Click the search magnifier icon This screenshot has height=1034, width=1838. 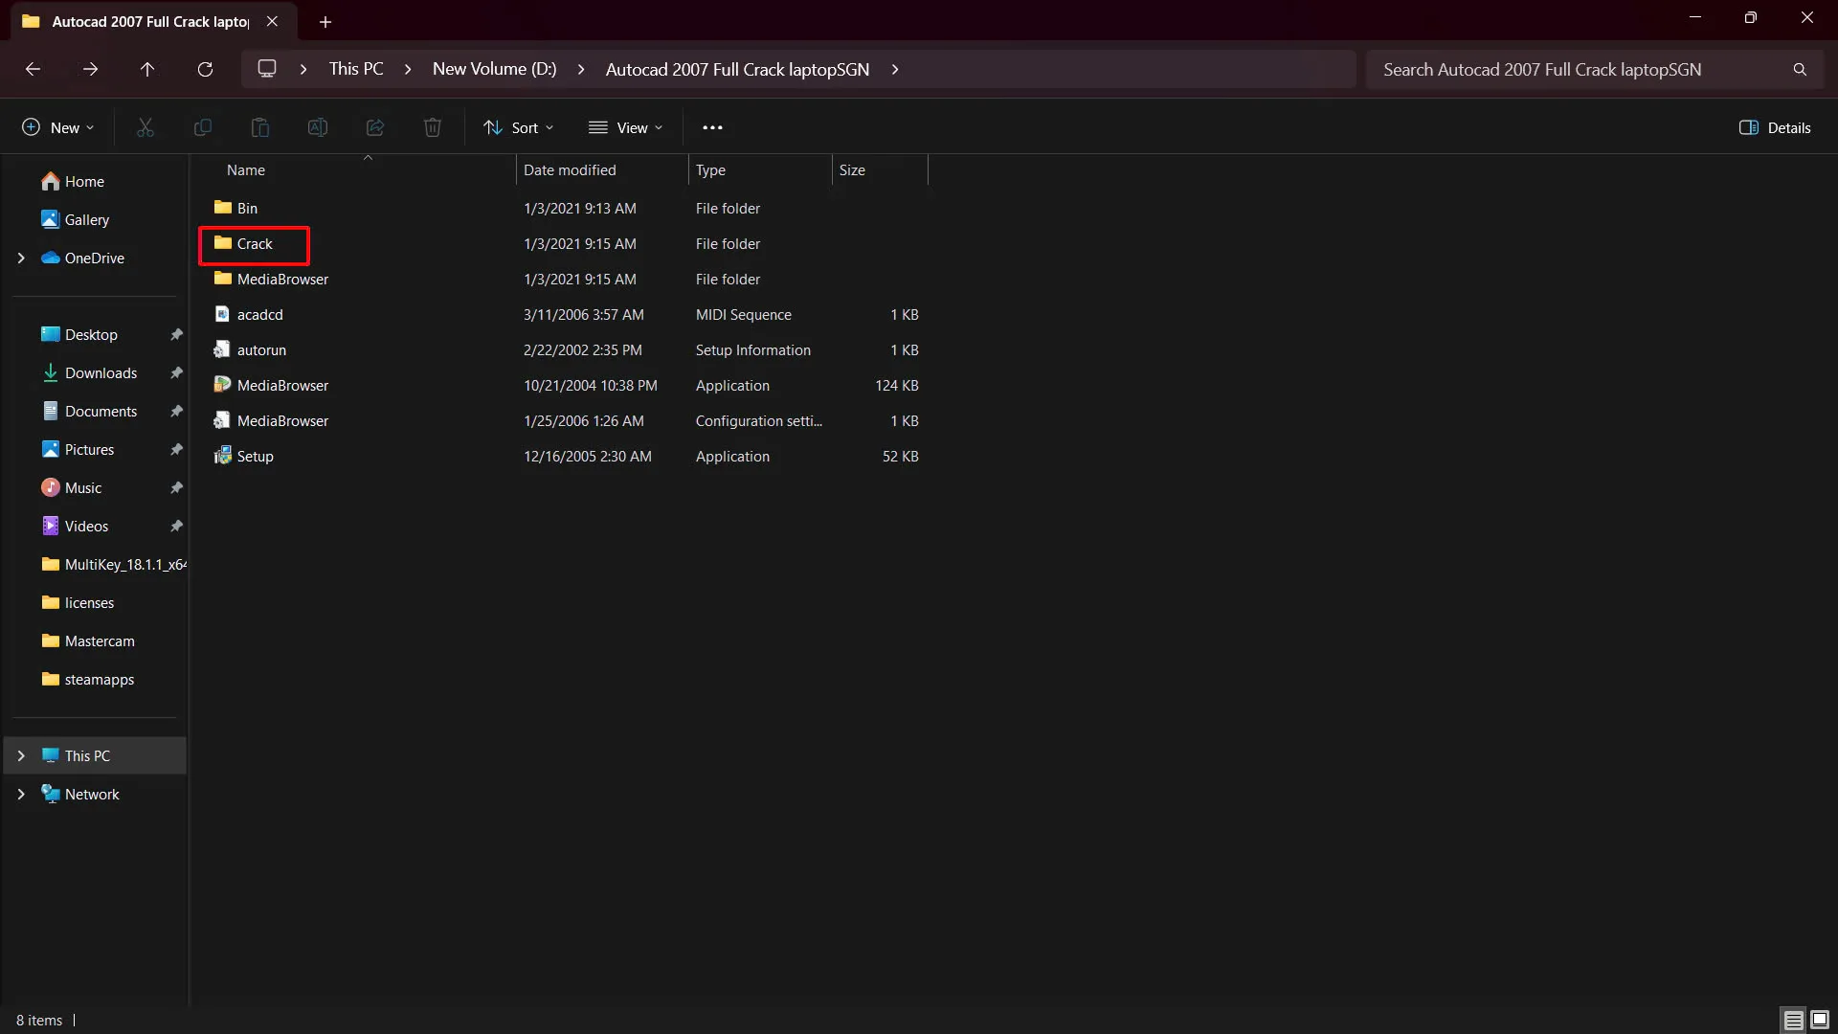pyautogui.click(x=1800, y=69)
